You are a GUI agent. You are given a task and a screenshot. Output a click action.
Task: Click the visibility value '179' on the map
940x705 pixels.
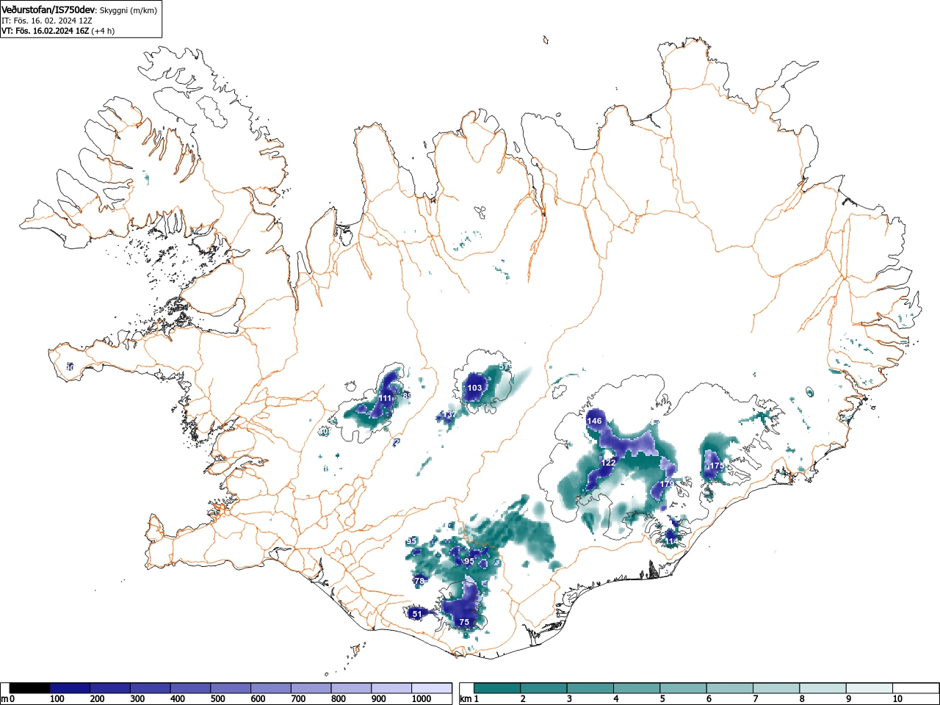[666, 484]
